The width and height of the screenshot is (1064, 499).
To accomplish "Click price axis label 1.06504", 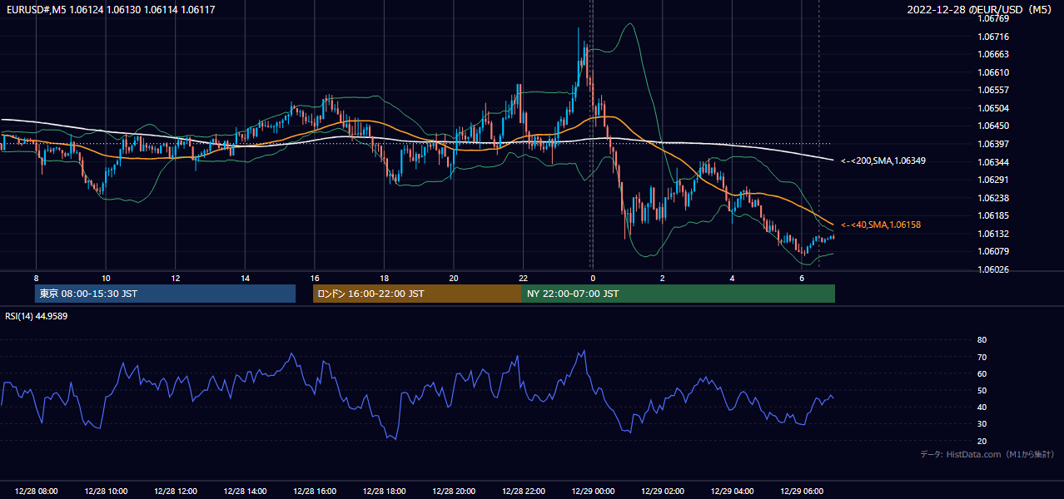I will tap(994, 108).
